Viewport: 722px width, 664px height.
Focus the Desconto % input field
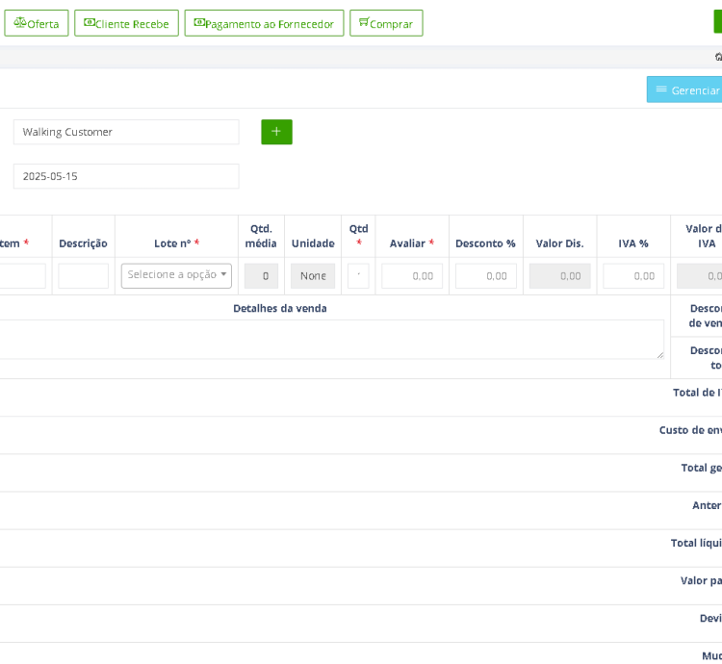485,276
